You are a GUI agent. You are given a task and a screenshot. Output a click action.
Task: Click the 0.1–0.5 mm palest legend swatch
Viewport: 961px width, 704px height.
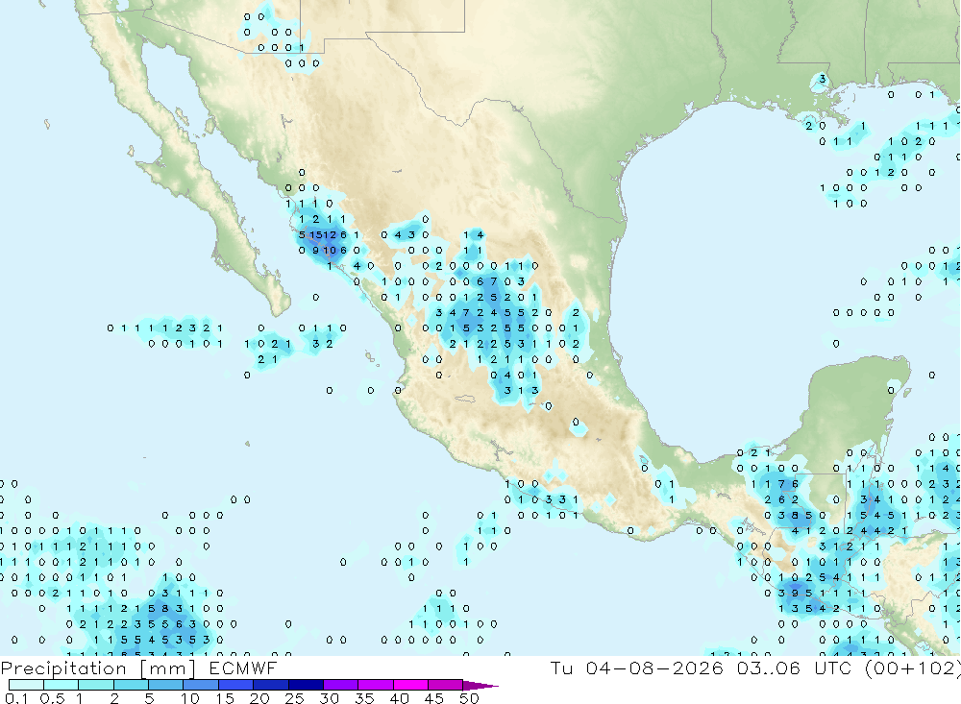click(x=26, y=685)
